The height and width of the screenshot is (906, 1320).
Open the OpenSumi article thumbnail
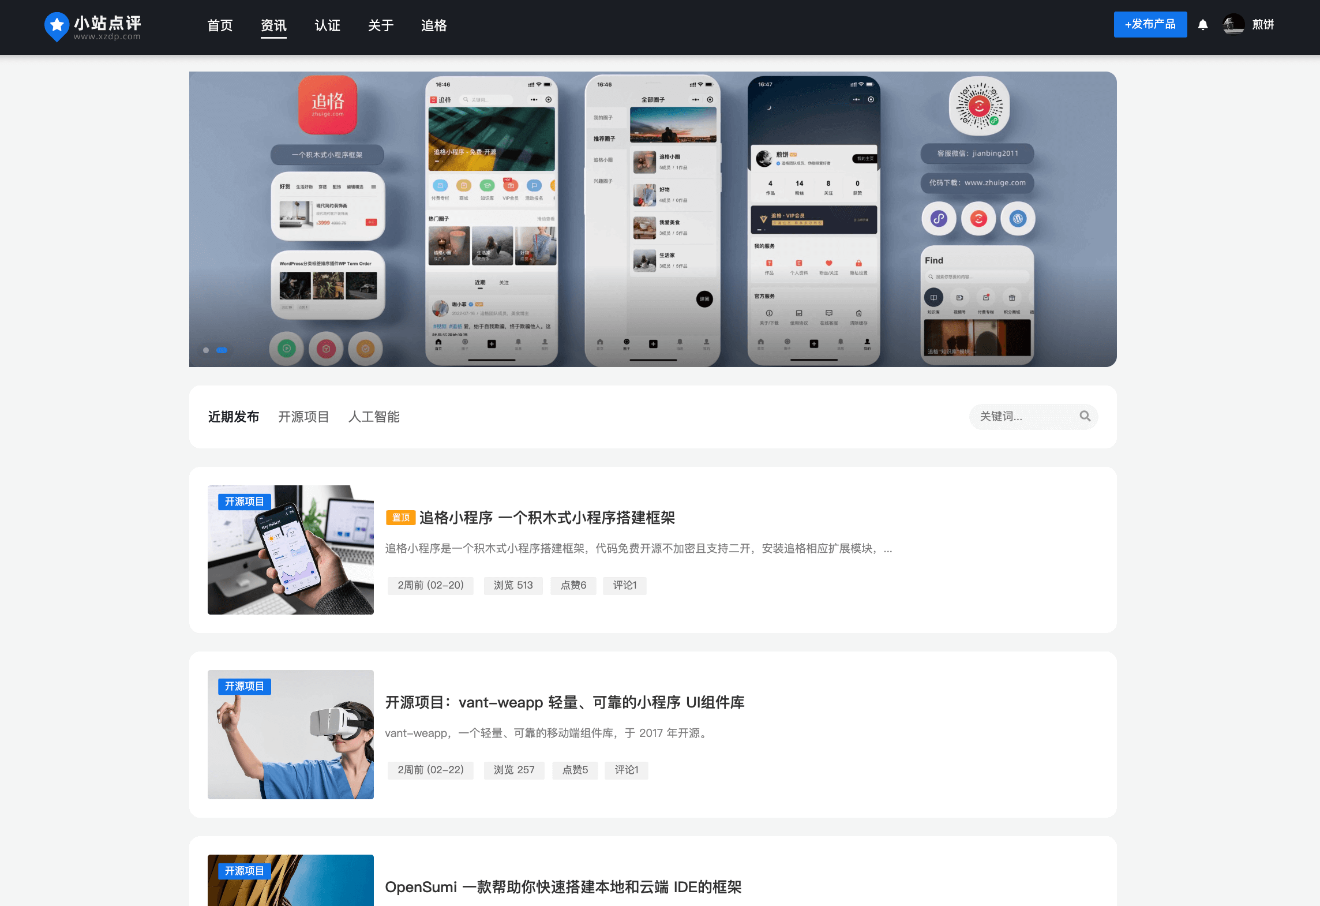point(291,881)
